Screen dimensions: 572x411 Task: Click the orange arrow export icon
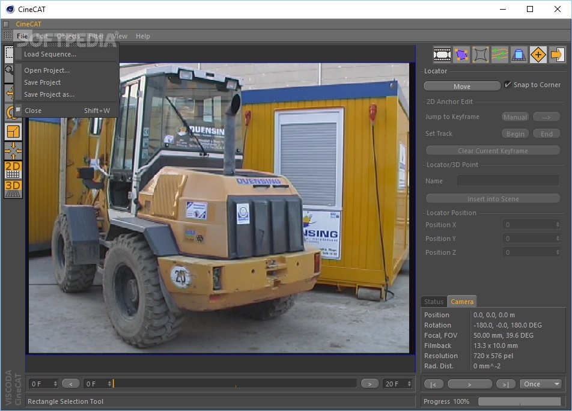[557, 55]
